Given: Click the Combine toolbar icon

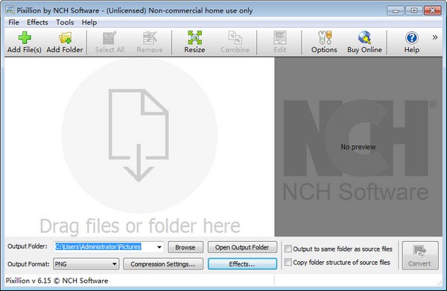Looking at the screenshot, I should coord(235,42).
